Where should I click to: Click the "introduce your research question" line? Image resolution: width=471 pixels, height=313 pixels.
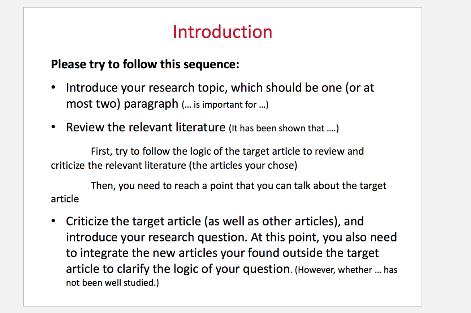pyautogui.click(x=232, y=237)
